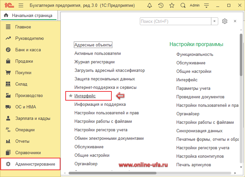This screenshot has height=177, width=245.
Task: Click the 1C logo icon
Action: (x=9, y=6)
